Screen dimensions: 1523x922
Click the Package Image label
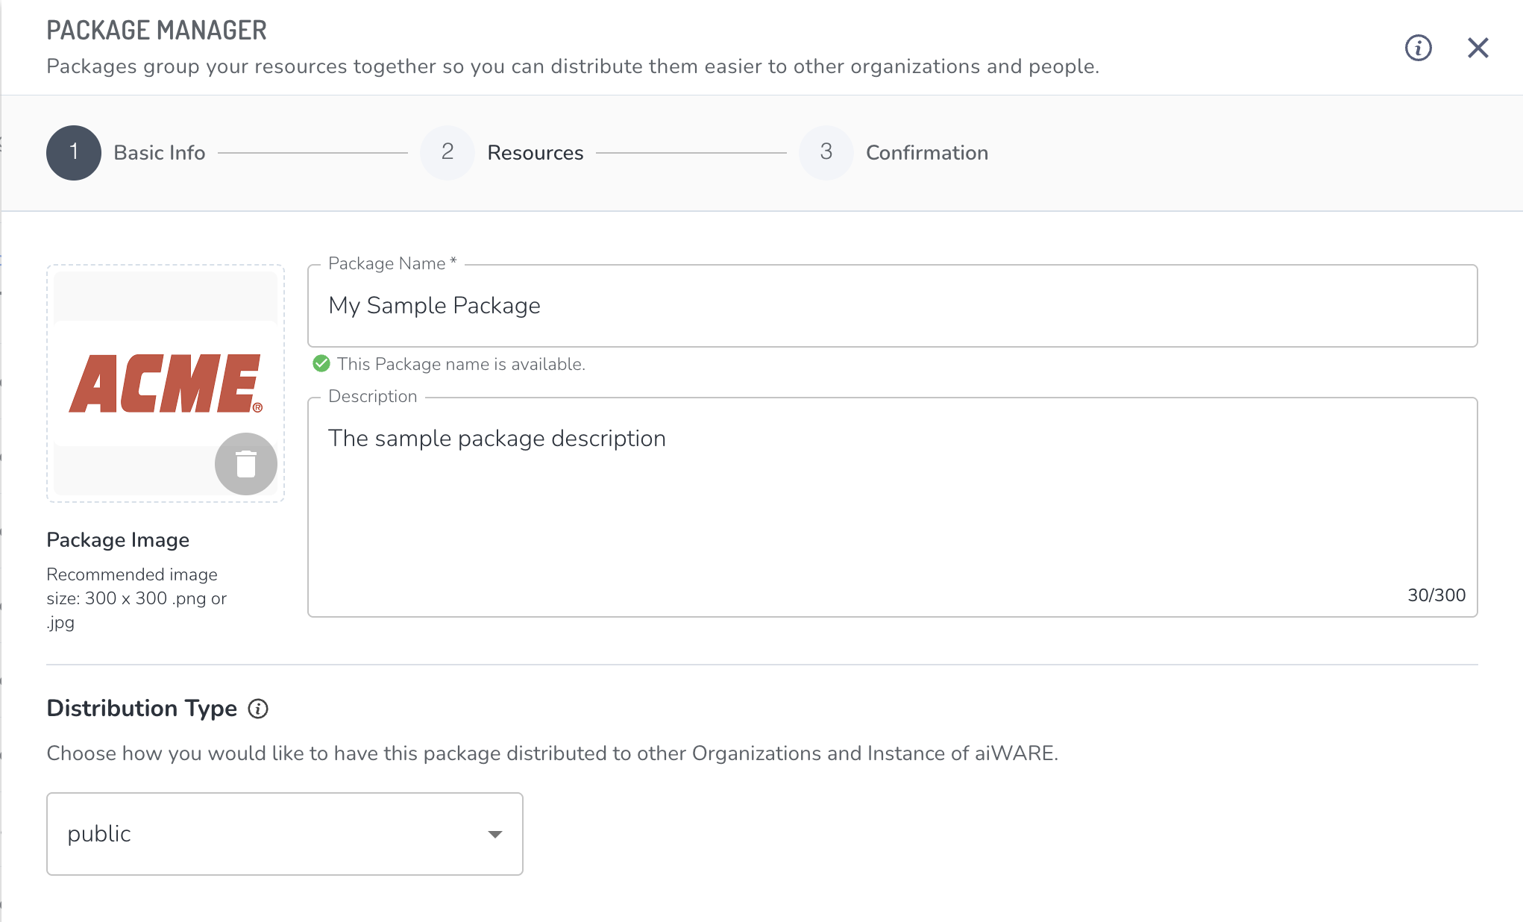click(118, 540)
